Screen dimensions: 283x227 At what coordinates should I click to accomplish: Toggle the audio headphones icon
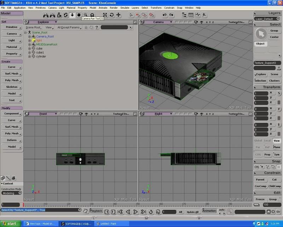pyautogui.click(x=158, y=212)
